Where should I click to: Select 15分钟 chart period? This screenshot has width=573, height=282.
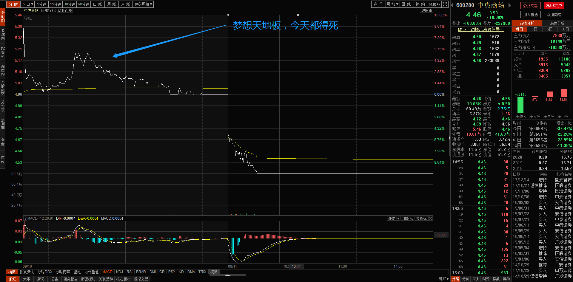pyautogui.click(x=56, y=4)
